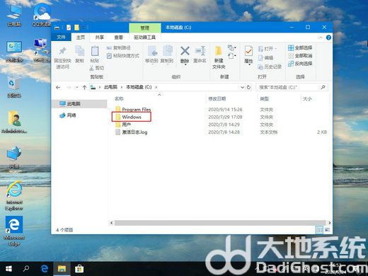
Task: Click the taskbar search icon
Action: (26, 269)
